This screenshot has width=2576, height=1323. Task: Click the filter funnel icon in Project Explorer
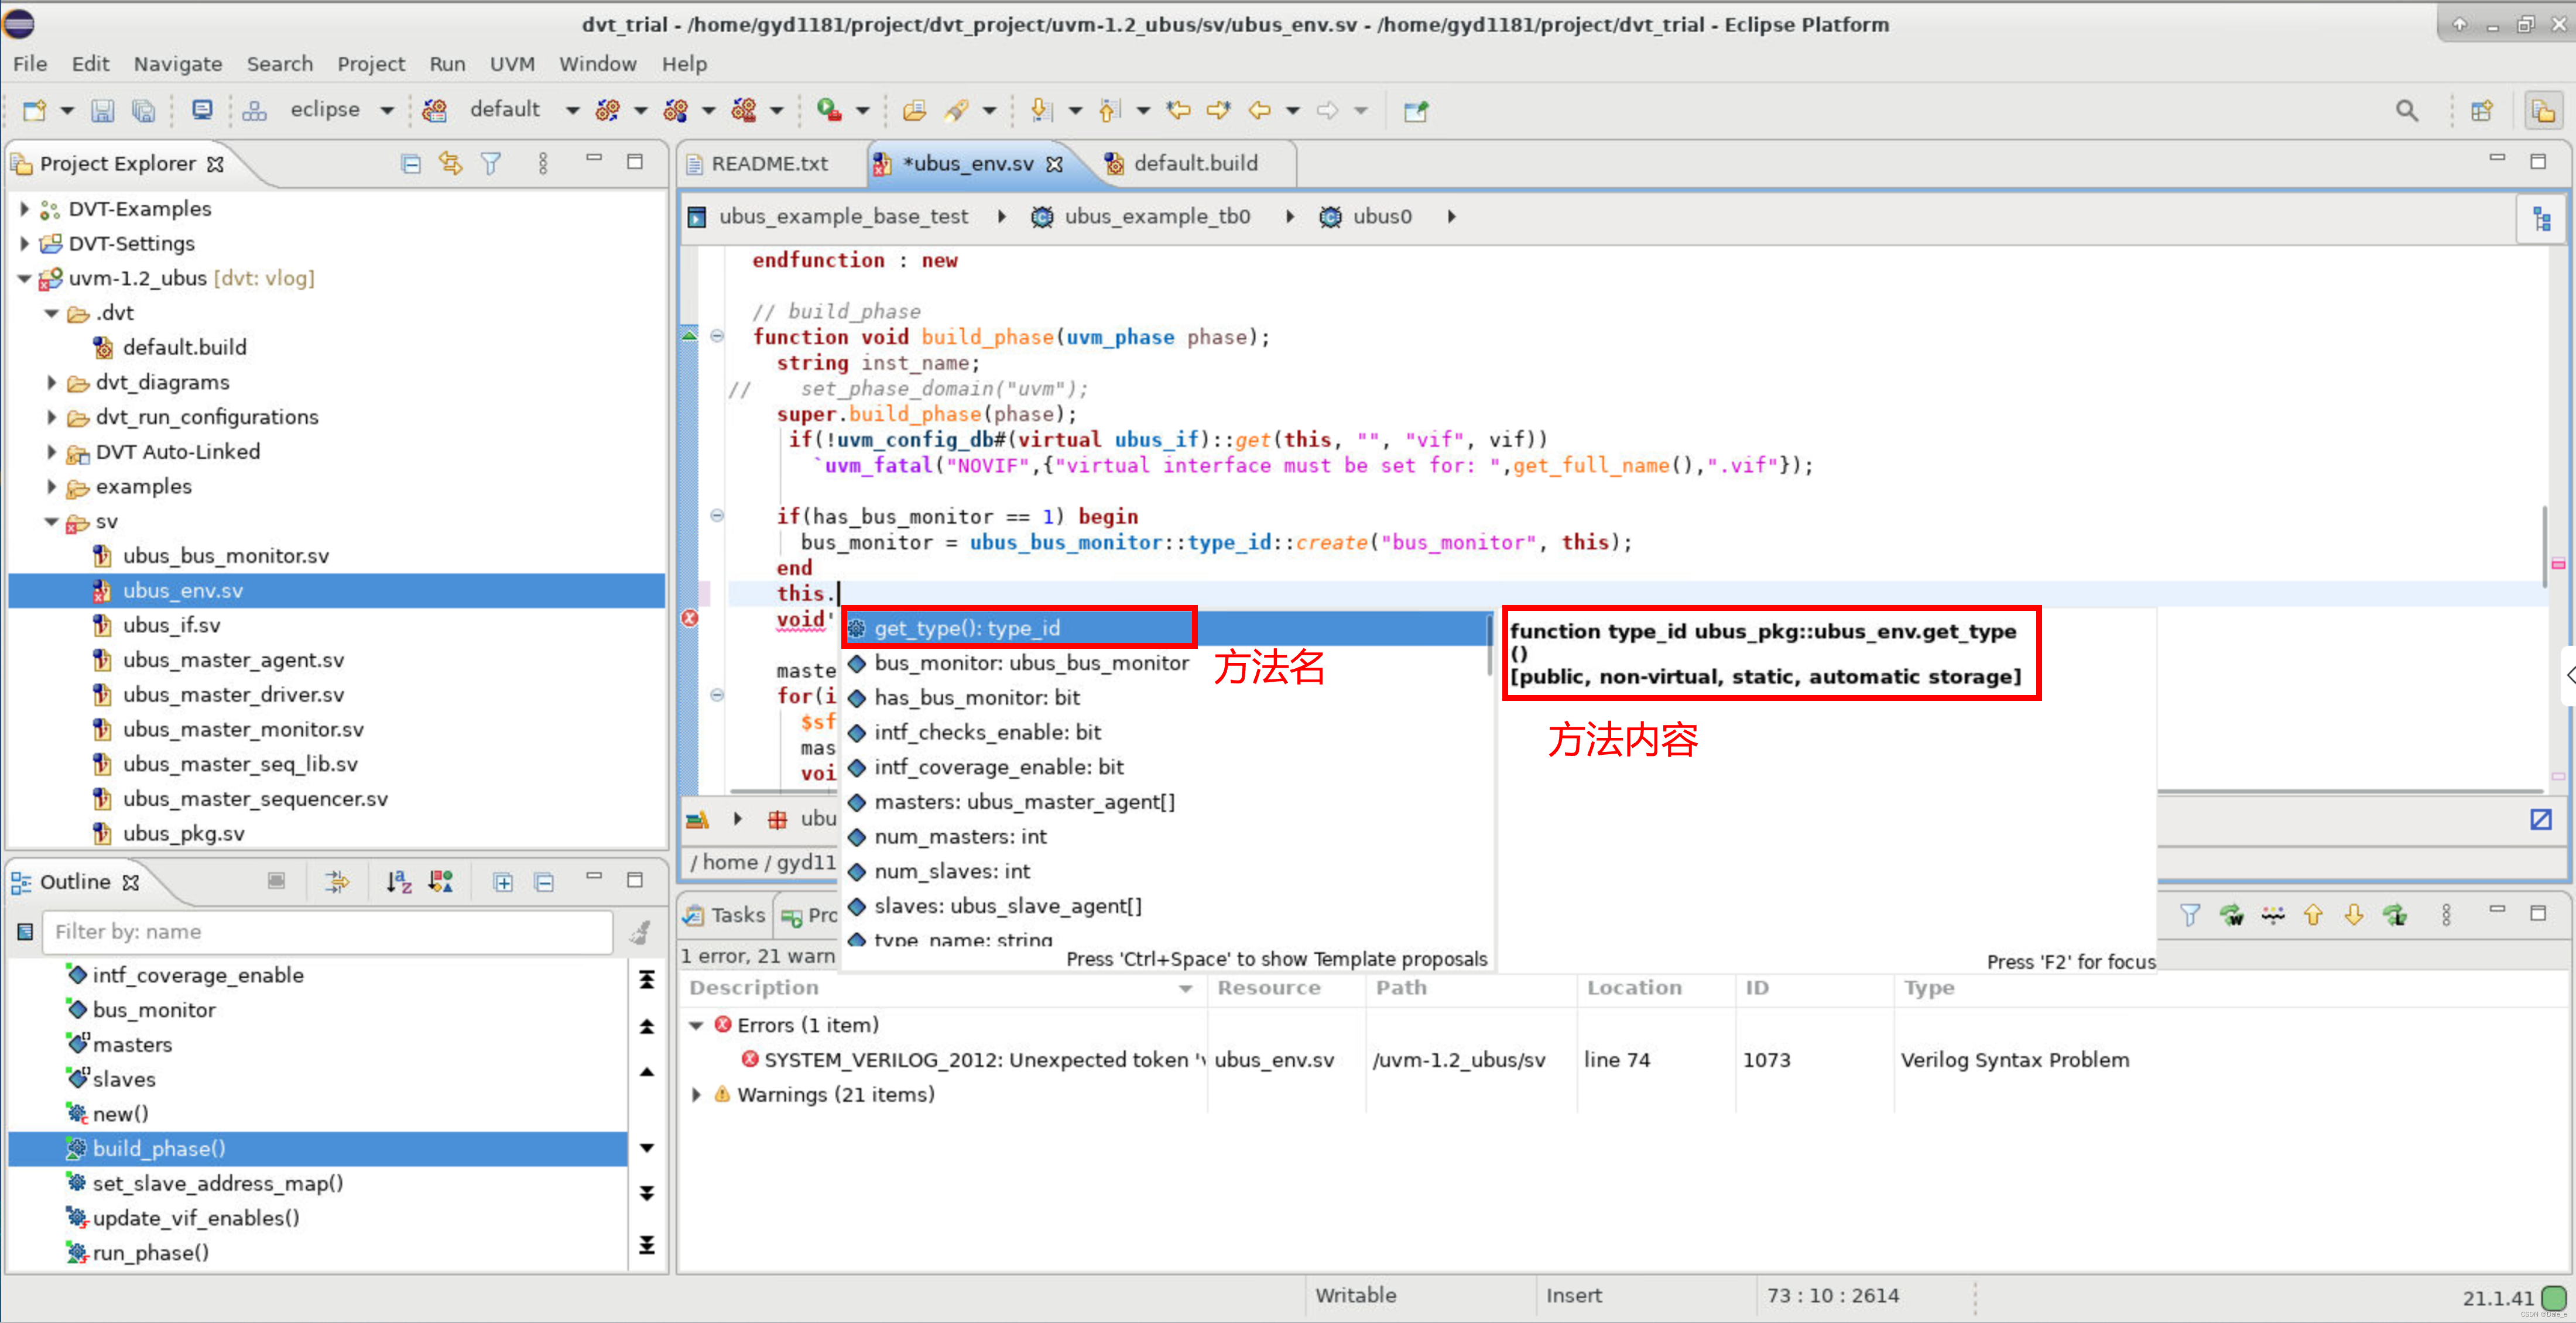(490, 163)
